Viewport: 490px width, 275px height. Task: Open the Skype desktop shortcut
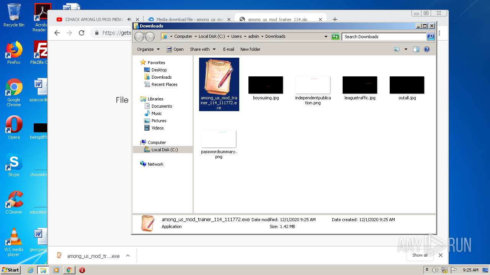[14, 165]
